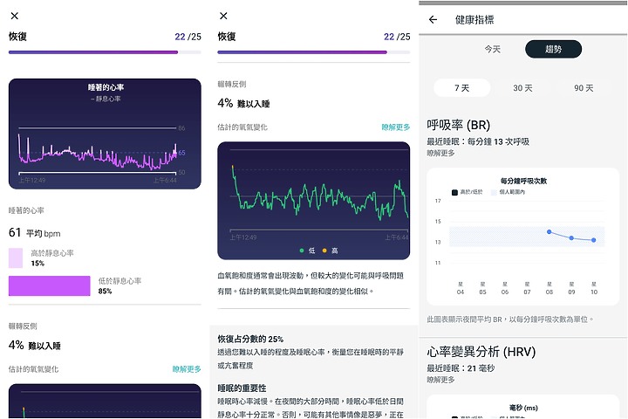The height and width of the screenshot is (419, 628).
Task: Click the 睡眠的重要性 heading
Action: (242, 388)
